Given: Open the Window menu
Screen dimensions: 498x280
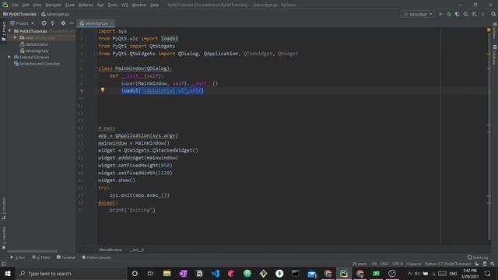Looking at the screenshot, I should 139,5.
